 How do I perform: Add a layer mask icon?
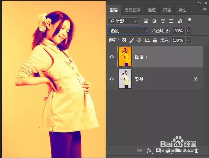click(x=158, y=150)
